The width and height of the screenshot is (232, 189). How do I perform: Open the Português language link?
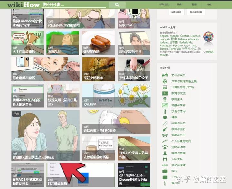[166, 45]
